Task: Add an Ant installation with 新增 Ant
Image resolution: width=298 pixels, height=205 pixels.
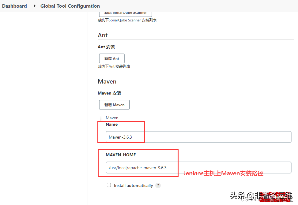Action: click(111, 58)
